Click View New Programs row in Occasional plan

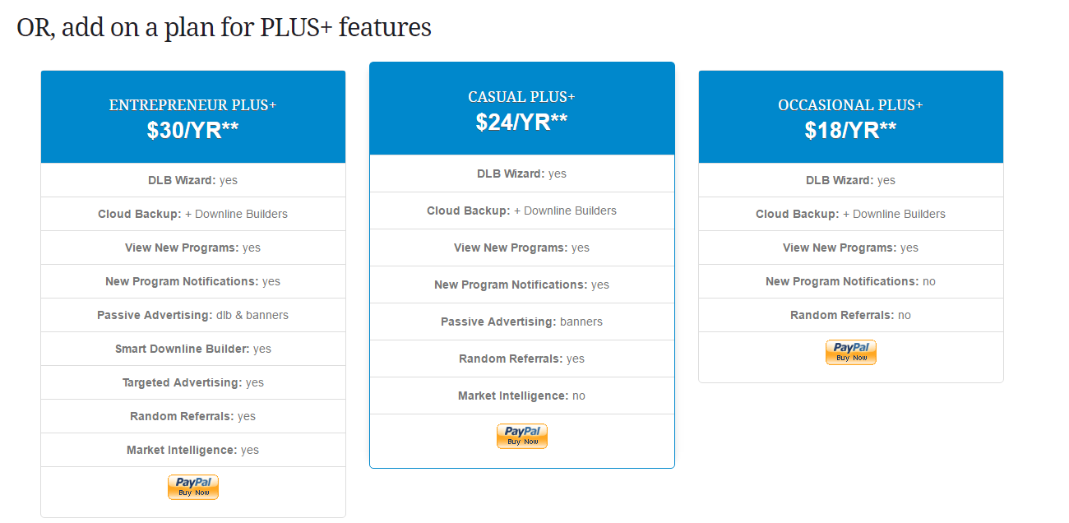[851, 248]
